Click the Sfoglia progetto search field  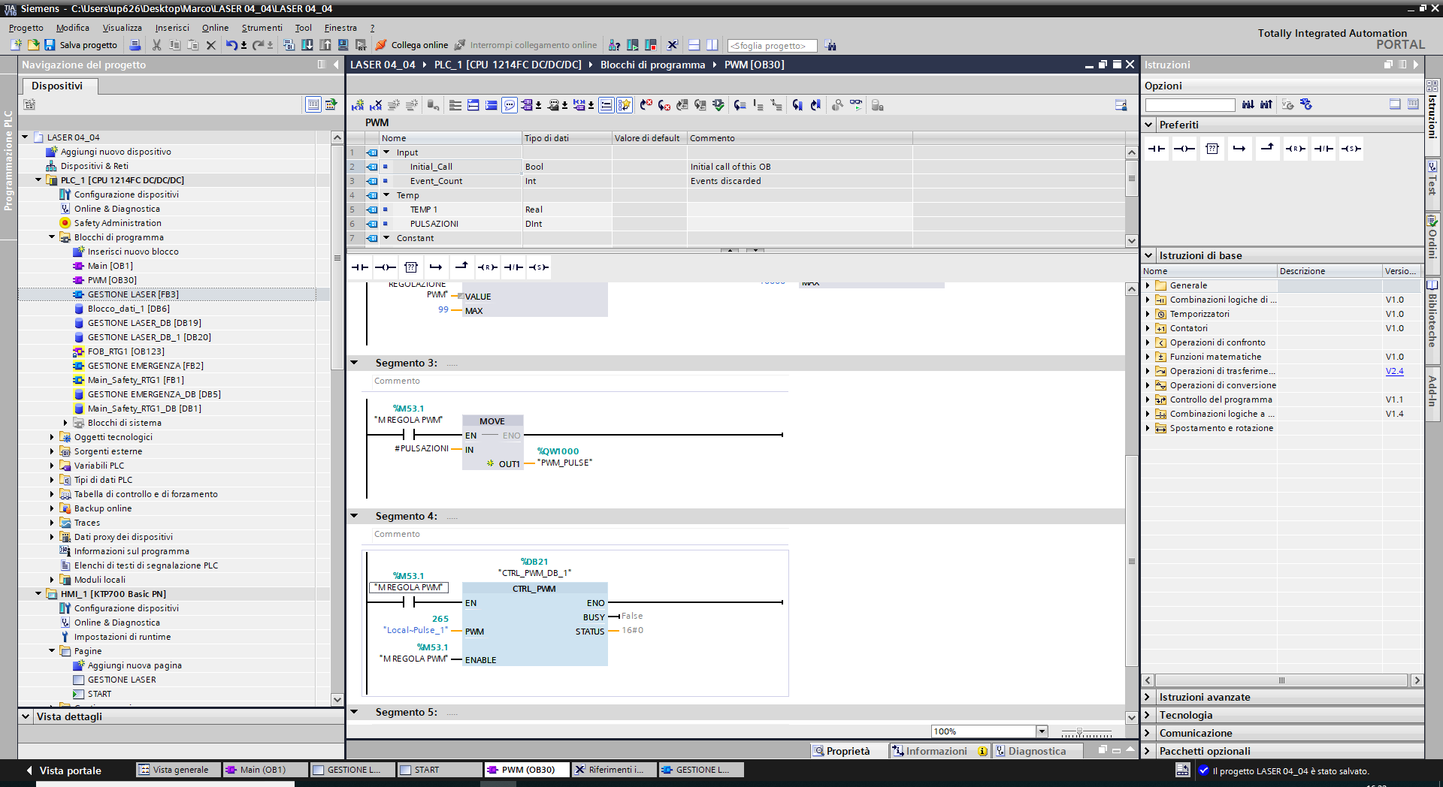pos(772,46)
